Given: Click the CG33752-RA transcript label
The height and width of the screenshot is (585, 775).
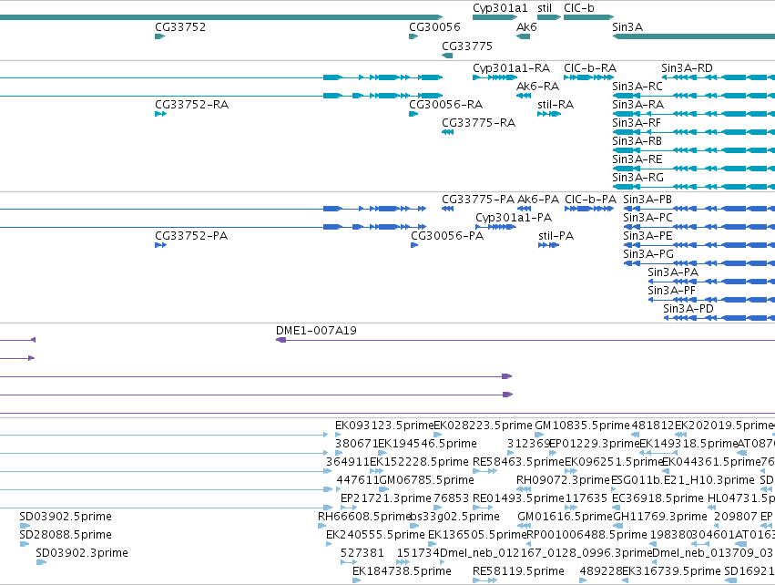Looking at the screenshot, I should tap(192, 105).
